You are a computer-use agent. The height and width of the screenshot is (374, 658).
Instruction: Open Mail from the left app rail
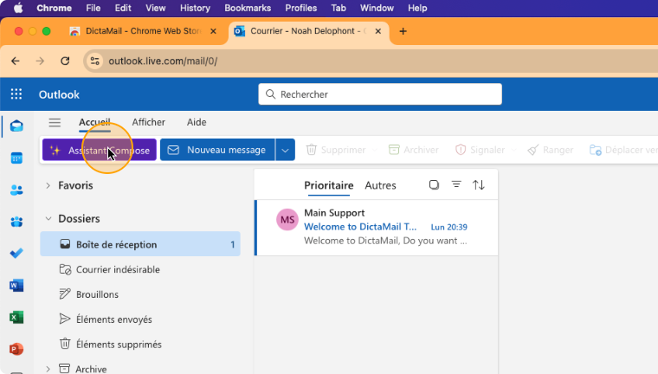point(16,126)
